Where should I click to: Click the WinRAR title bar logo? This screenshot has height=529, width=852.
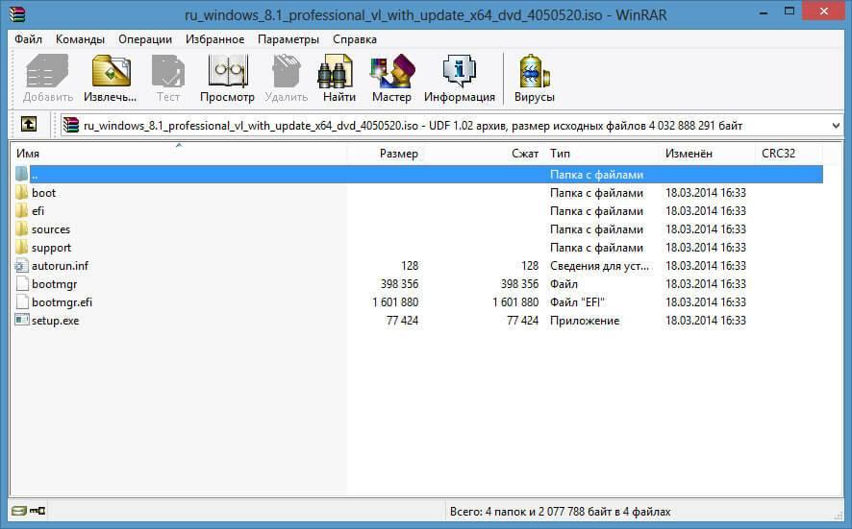tap(17, 14)
